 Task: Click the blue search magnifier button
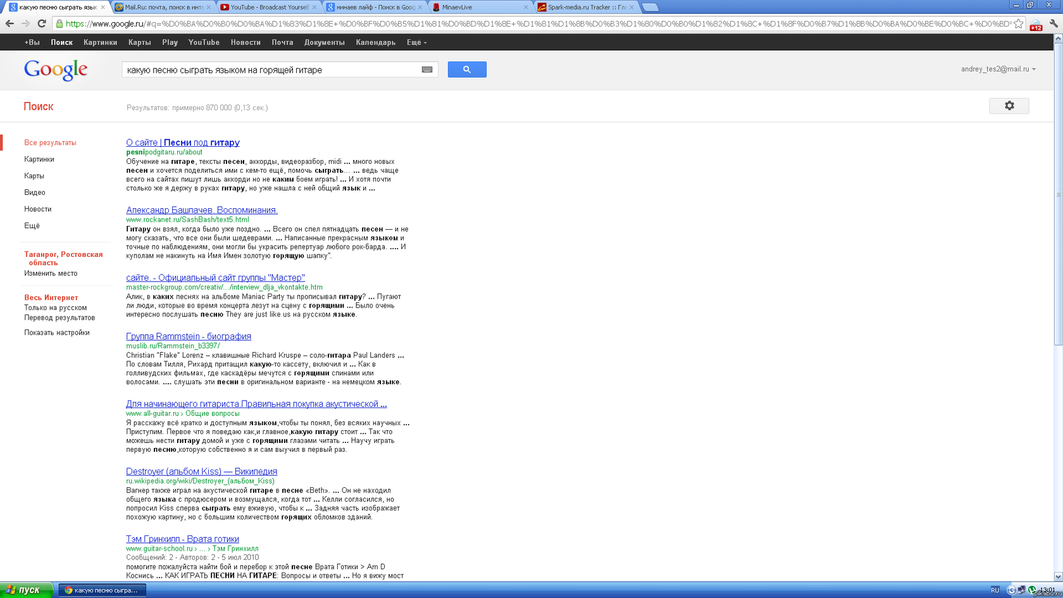[467, 70]
